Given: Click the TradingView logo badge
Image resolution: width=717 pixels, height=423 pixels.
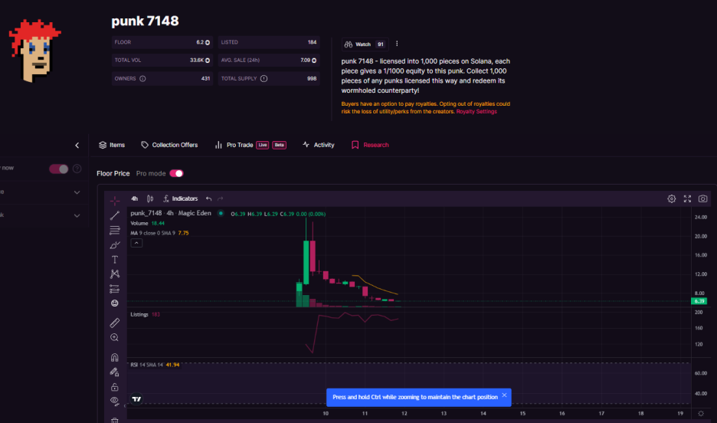Looking at the screenshot, I should click(x=136, y=398).
